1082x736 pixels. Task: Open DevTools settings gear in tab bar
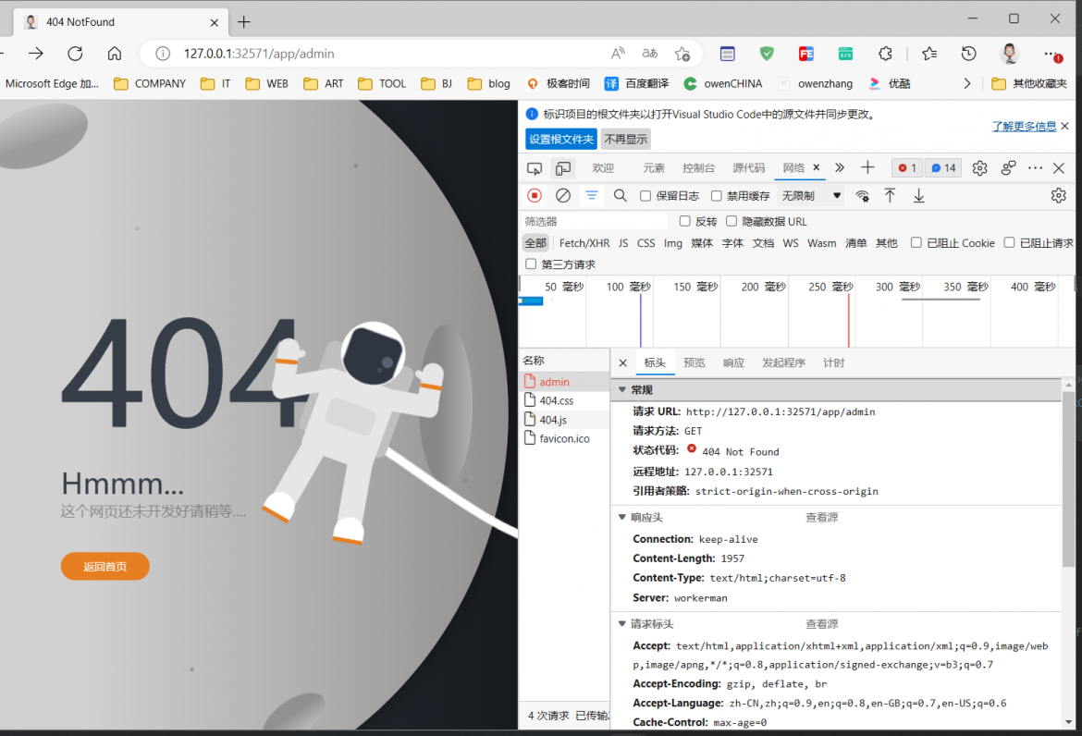click(979, 168)
